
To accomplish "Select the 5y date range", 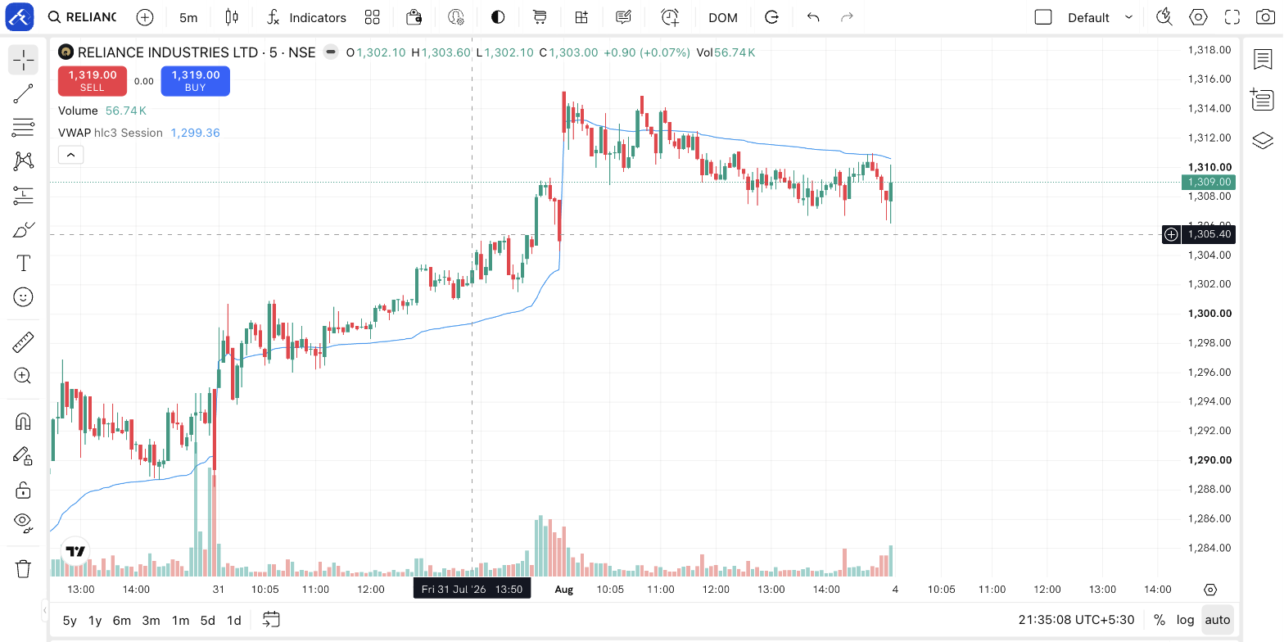I will [70, 620].
